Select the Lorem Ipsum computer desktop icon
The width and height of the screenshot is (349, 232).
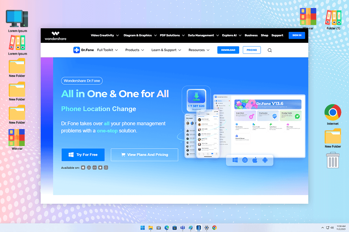pyautogui.click(x=17, y=21)
